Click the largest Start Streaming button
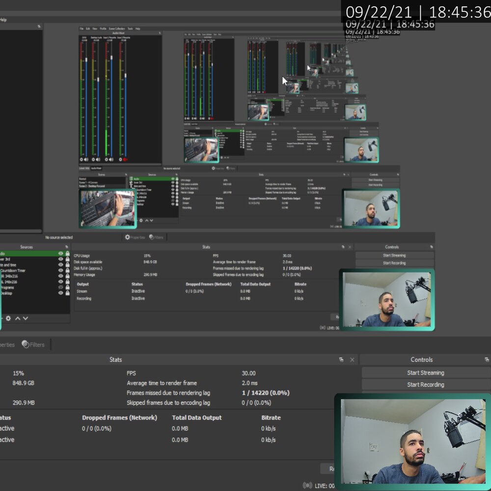 point(425,373)
